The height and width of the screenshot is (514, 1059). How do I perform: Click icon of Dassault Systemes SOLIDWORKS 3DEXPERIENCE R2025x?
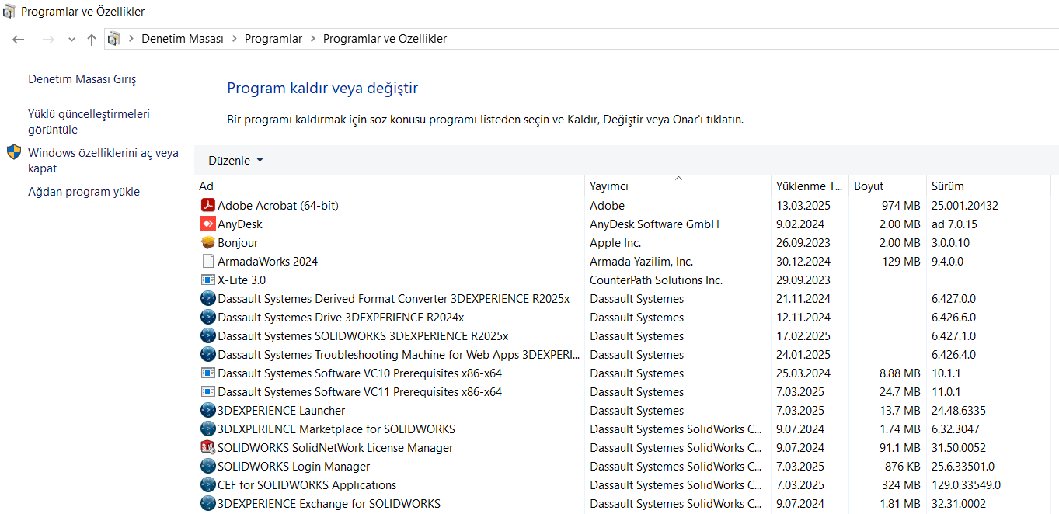click(207, 336)
